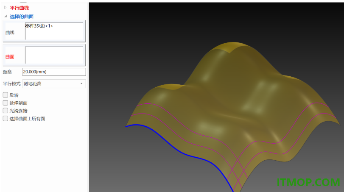
Task: Click the 选择的曲面 heading text
Action: coord(22,17)
